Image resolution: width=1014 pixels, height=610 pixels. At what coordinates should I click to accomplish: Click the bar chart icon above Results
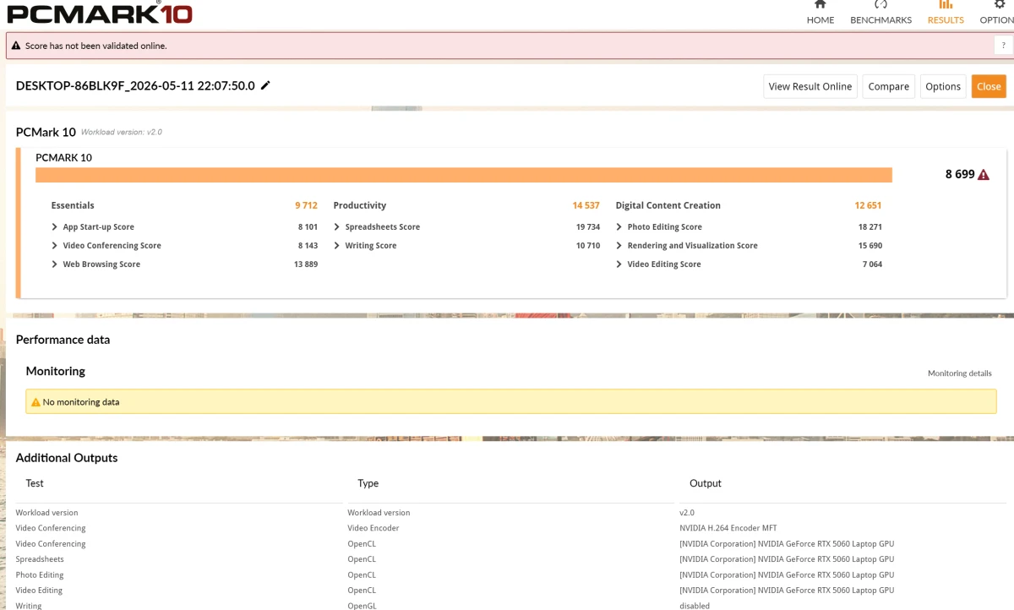pyautogui.click(x=946, y=4)
